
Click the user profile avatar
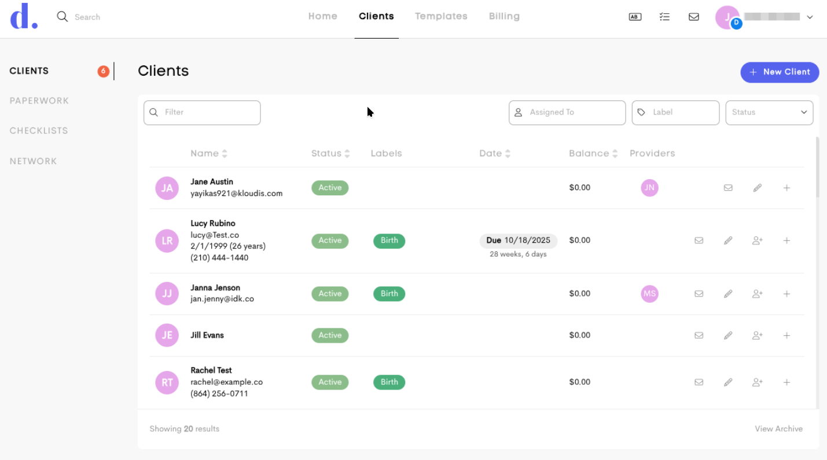(727, 17)
